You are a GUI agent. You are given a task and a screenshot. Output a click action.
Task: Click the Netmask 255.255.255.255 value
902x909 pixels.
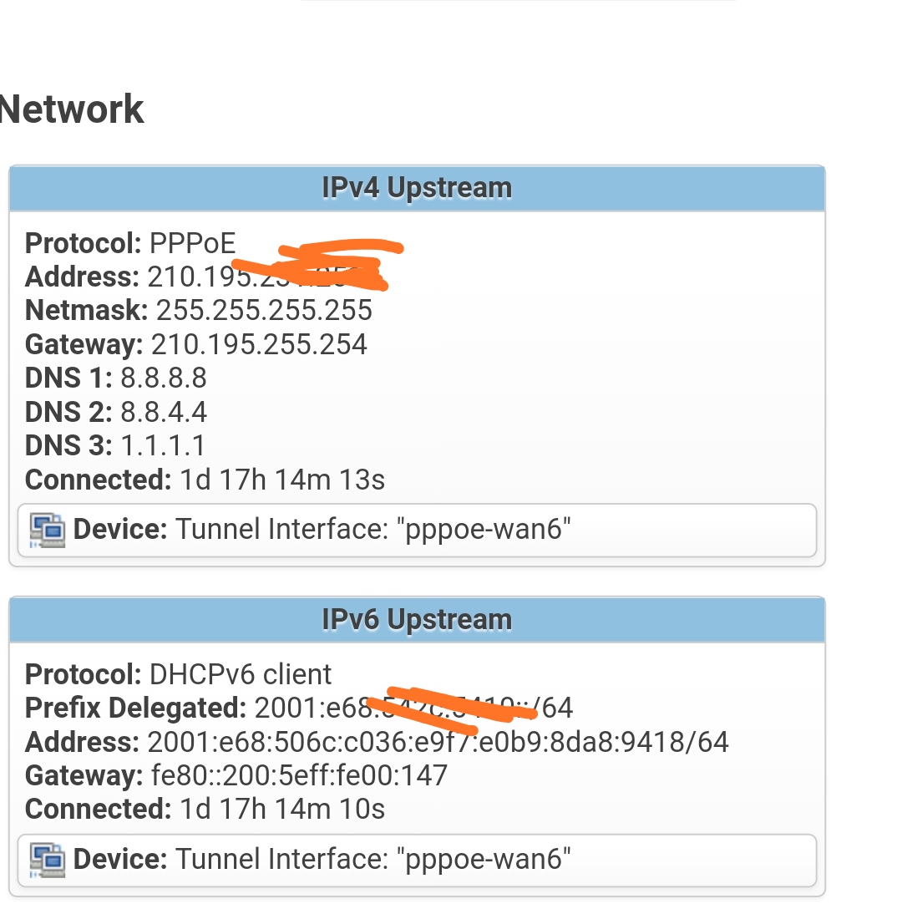(x=264, y=311)
